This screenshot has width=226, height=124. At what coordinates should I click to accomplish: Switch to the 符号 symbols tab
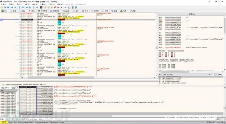tap(85, 11)
